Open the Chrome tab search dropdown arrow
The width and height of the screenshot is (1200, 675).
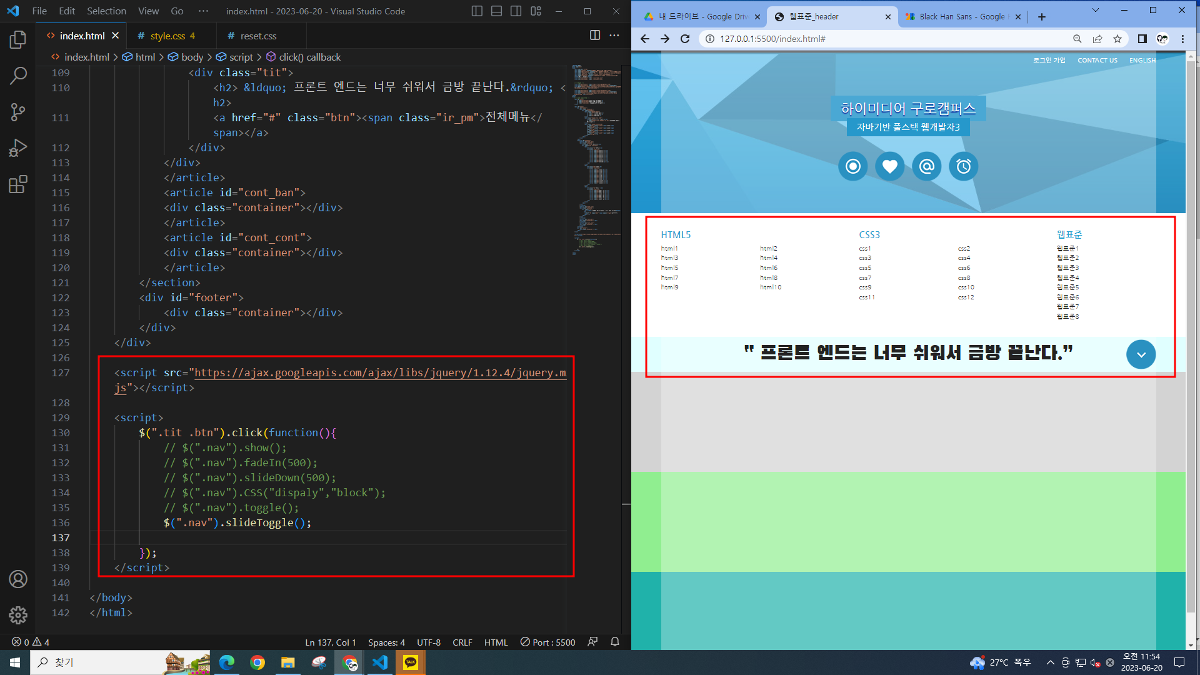1095,11
